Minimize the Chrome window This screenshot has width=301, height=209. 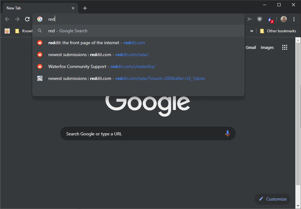[x=265, y=5]
